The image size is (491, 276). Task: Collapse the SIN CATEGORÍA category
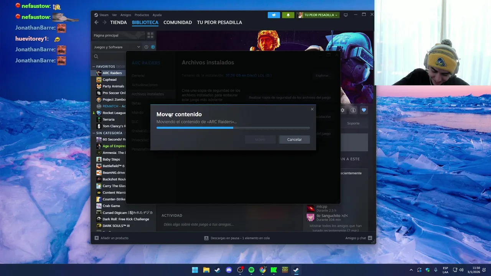click(94, 133)
